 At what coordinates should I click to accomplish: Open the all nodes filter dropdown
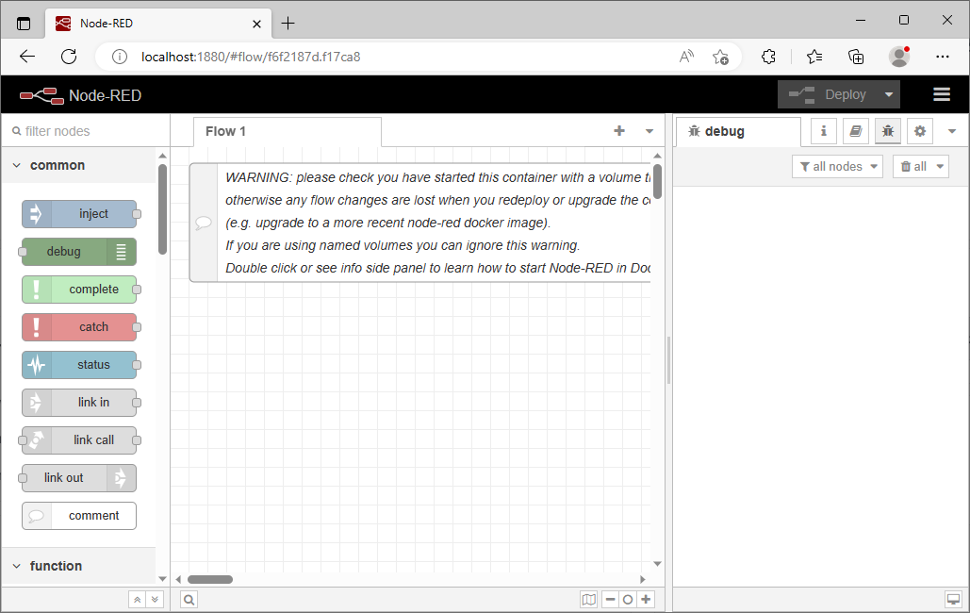837,167
